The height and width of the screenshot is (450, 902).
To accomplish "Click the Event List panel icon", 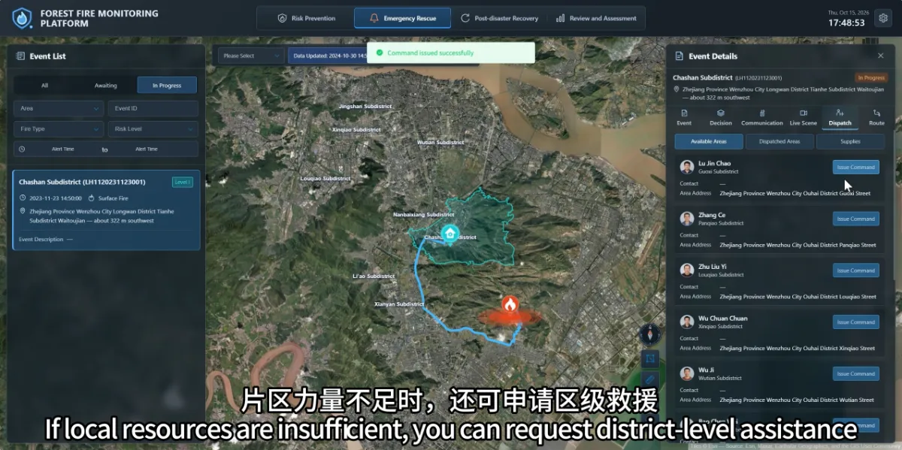I will tap(21, 56).
